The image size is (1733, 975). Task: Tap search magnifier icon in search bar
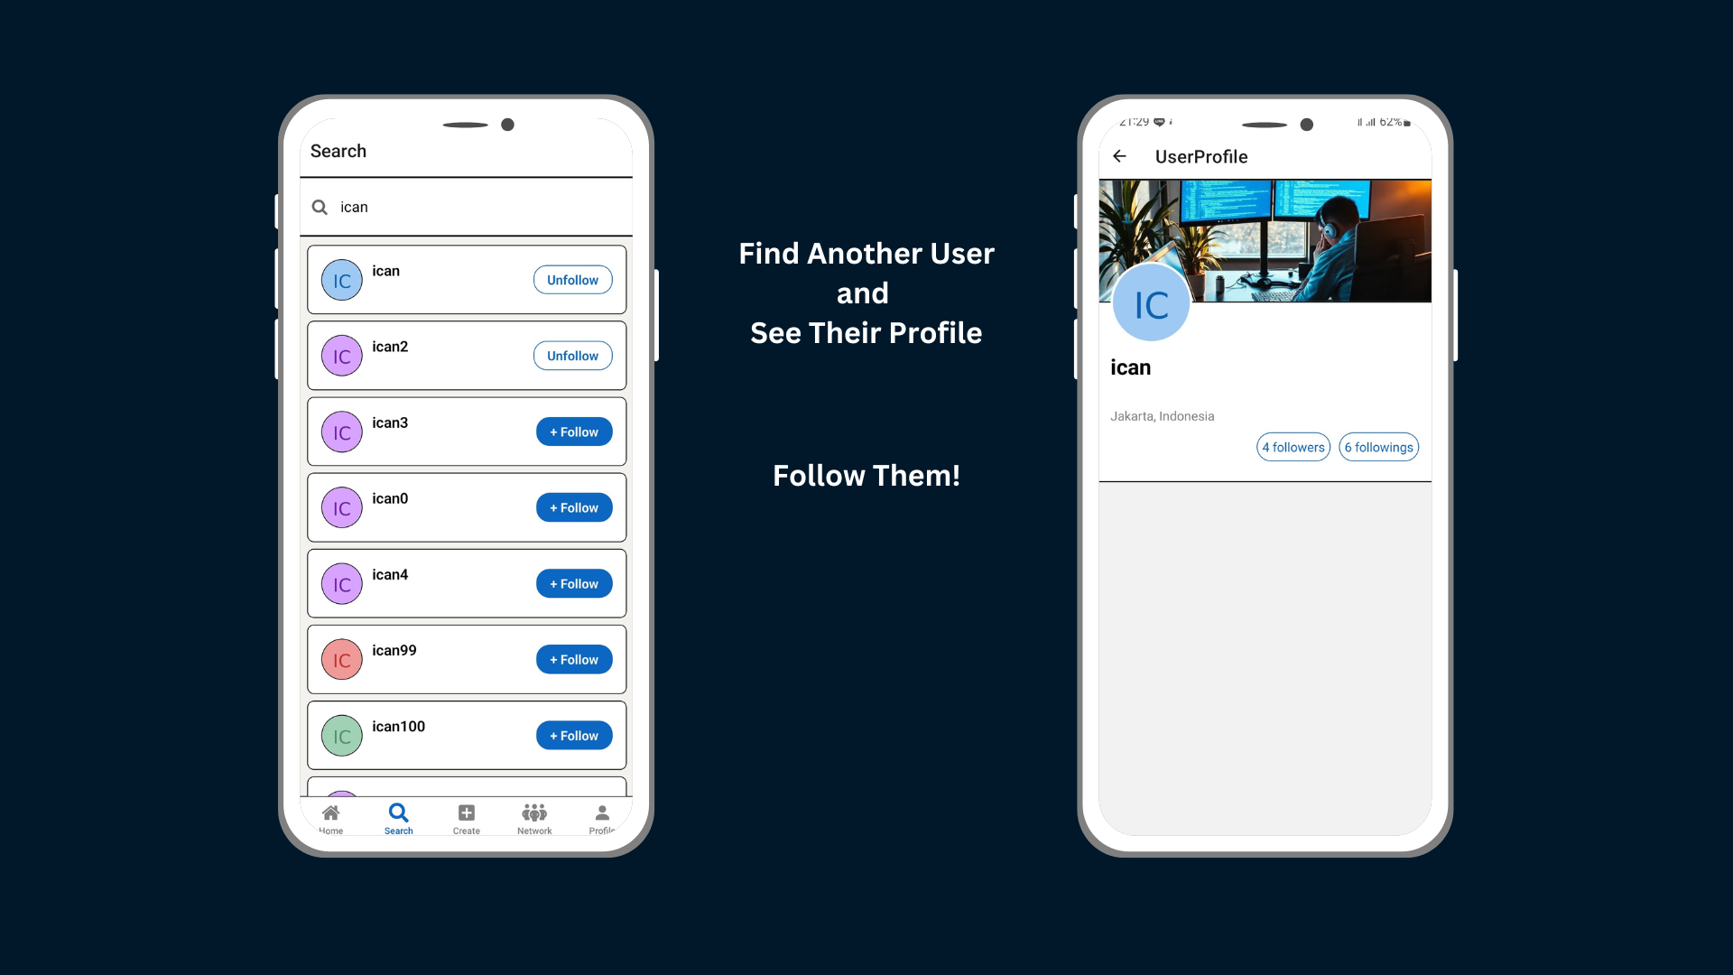tap(321, 207)
